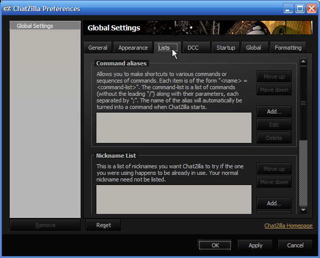Image resolution: width=320 pixels, height=258 pixels.
Task: Maximize the ChatZilla Preferences window
Action: (300, 9)
